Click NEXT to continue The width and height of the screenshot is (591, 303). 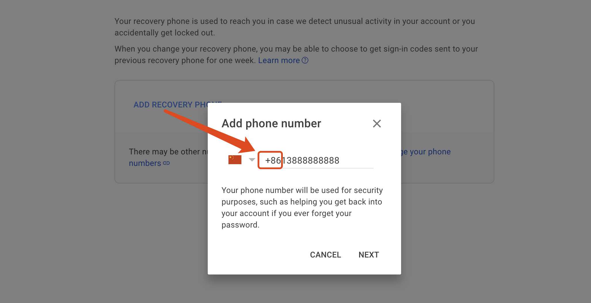tap(369, 255)
